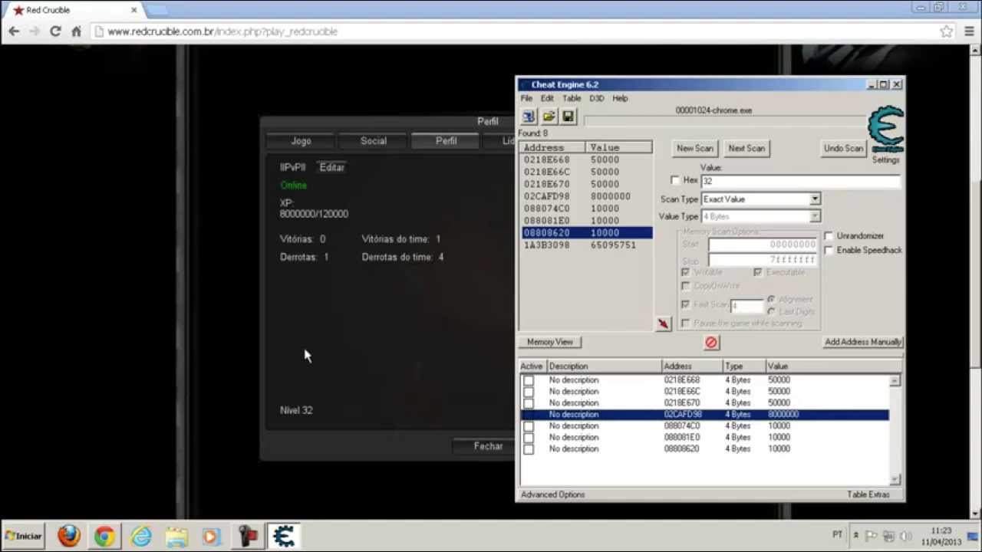Open the D3D menu
This screenshot has height=552, width=982.
pos(597,98)
